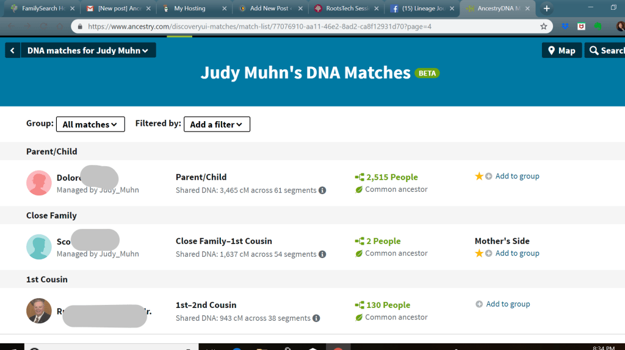
Task: Click the info icon beside 1,637 cM shared DNA
Action: click(x=322, y=254)
